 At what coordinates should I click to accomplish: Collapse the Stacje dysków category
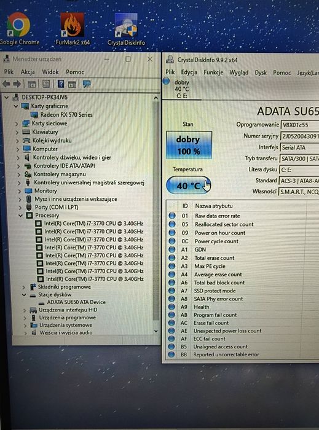[24, 295]
